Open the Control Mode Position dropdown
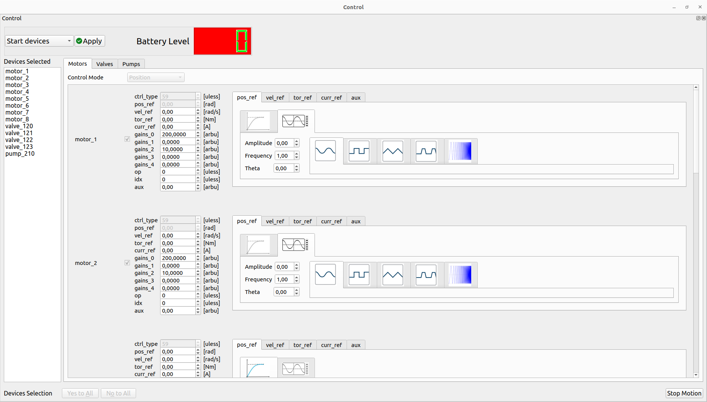707x402 pixels. point(156,77)
